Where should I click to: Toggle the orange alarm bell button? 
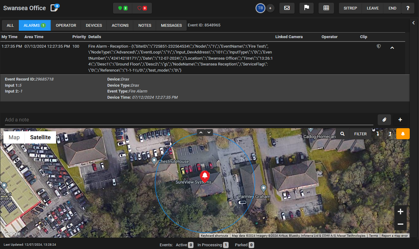pyautogui.click(x=403, y=134)
